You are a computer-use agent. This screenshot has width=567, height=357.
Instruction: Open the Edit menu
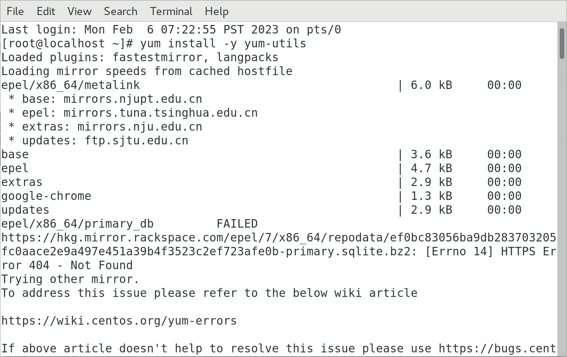[x=46, y=12]
